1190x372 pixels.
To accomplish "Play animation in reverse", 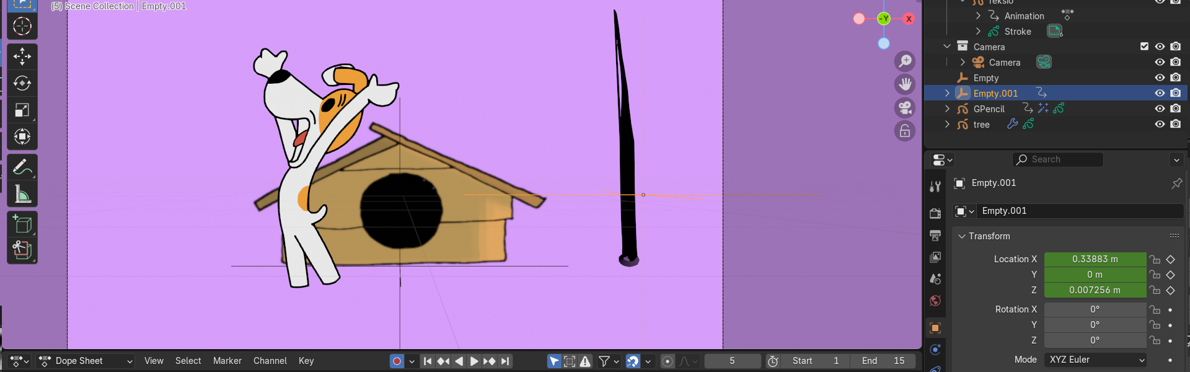I will [459, 361].
